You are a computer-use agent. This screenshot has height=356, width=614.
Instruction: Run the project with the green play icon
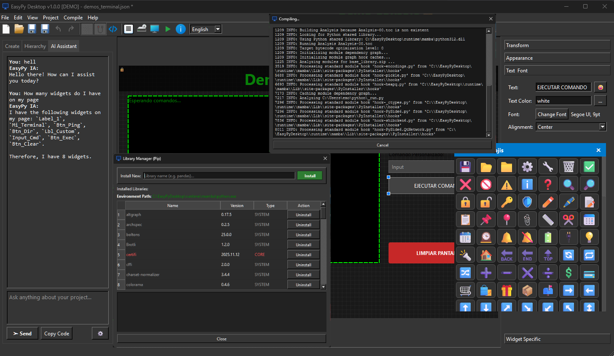pos(168,29)
